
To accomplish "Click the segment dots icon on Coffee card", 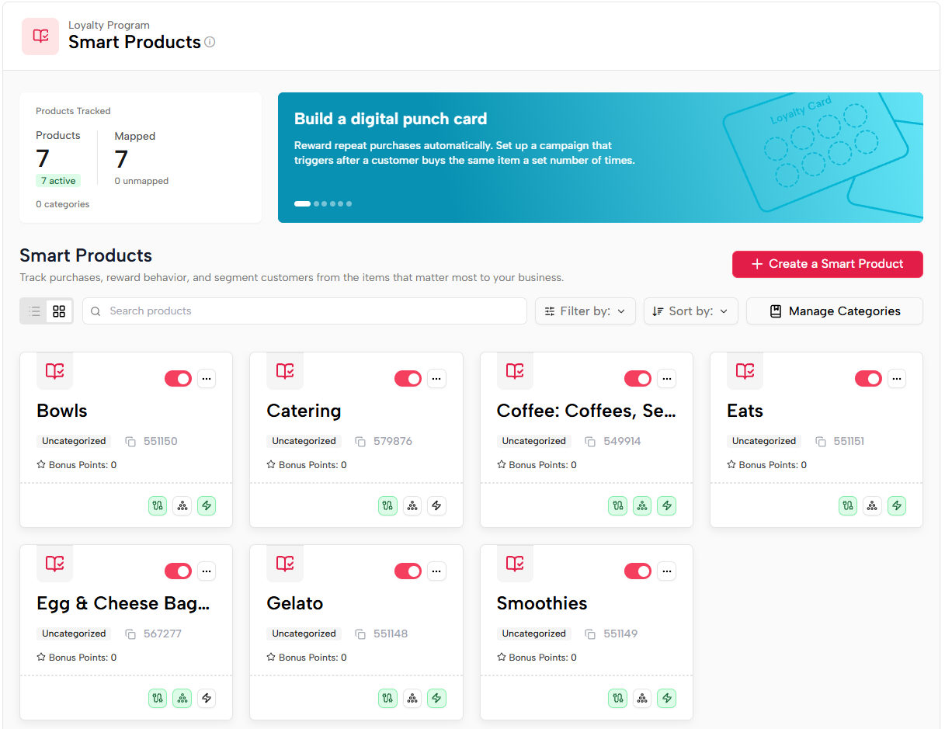I will [642, 505].
